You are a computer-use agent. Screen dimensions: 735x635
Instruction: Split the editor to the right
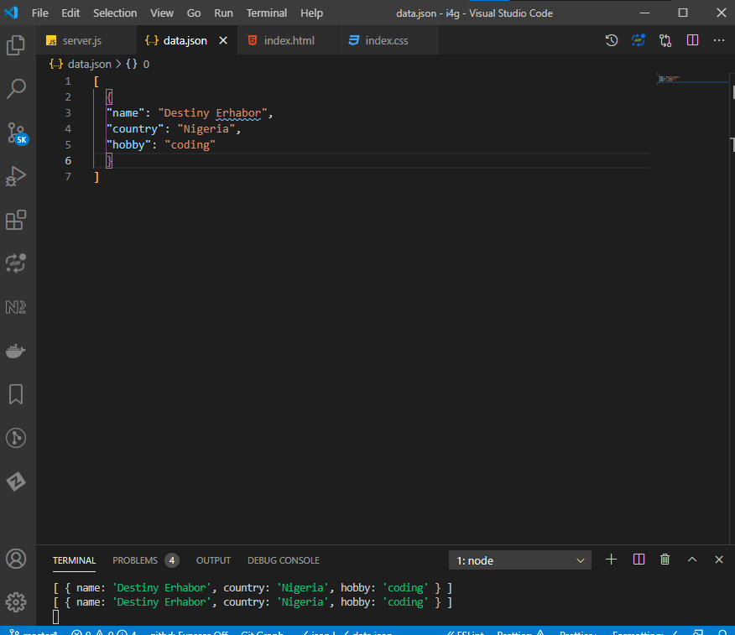(x=692, y=40)
